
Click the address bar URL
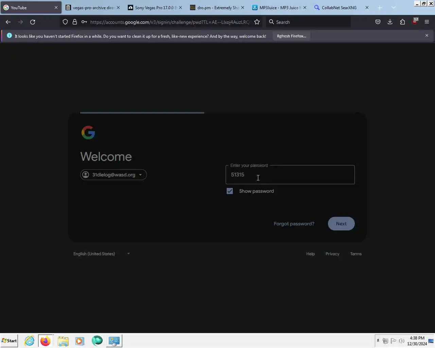click(x=170, y=22)
